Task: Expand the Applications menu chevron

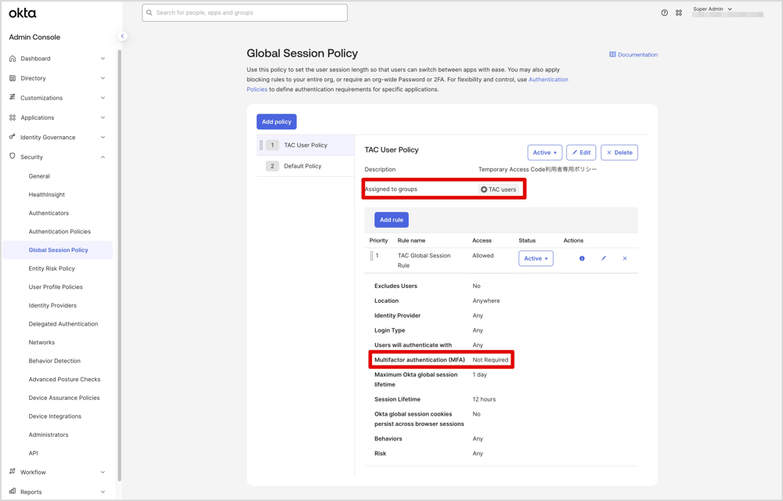Action: point(103,117)
